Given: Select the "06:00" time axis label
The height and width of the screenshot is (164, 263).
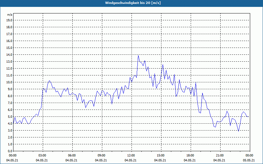Looking at the screenshot, I should [72, 155].
